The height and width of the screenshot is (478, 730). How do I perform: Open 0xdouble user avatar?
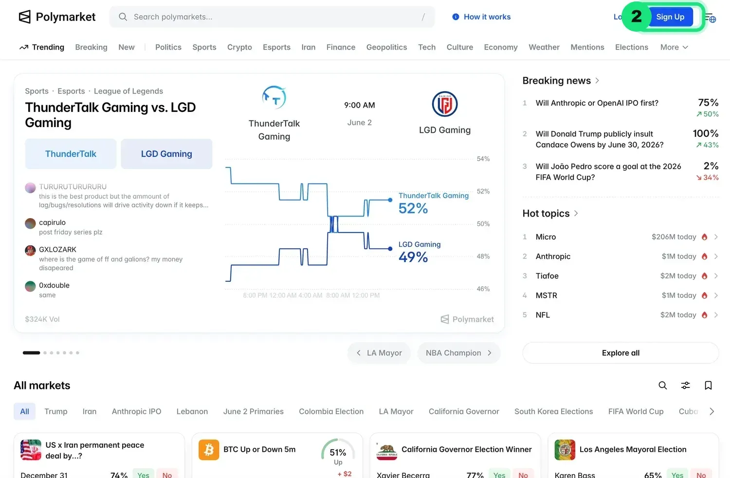(x=30, y=286)
